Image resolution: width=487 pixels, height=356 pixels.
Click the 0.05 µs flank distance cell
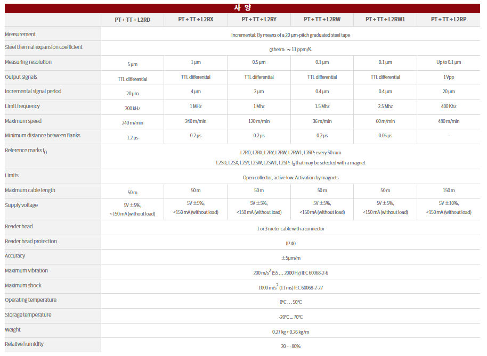click(385, 136)
